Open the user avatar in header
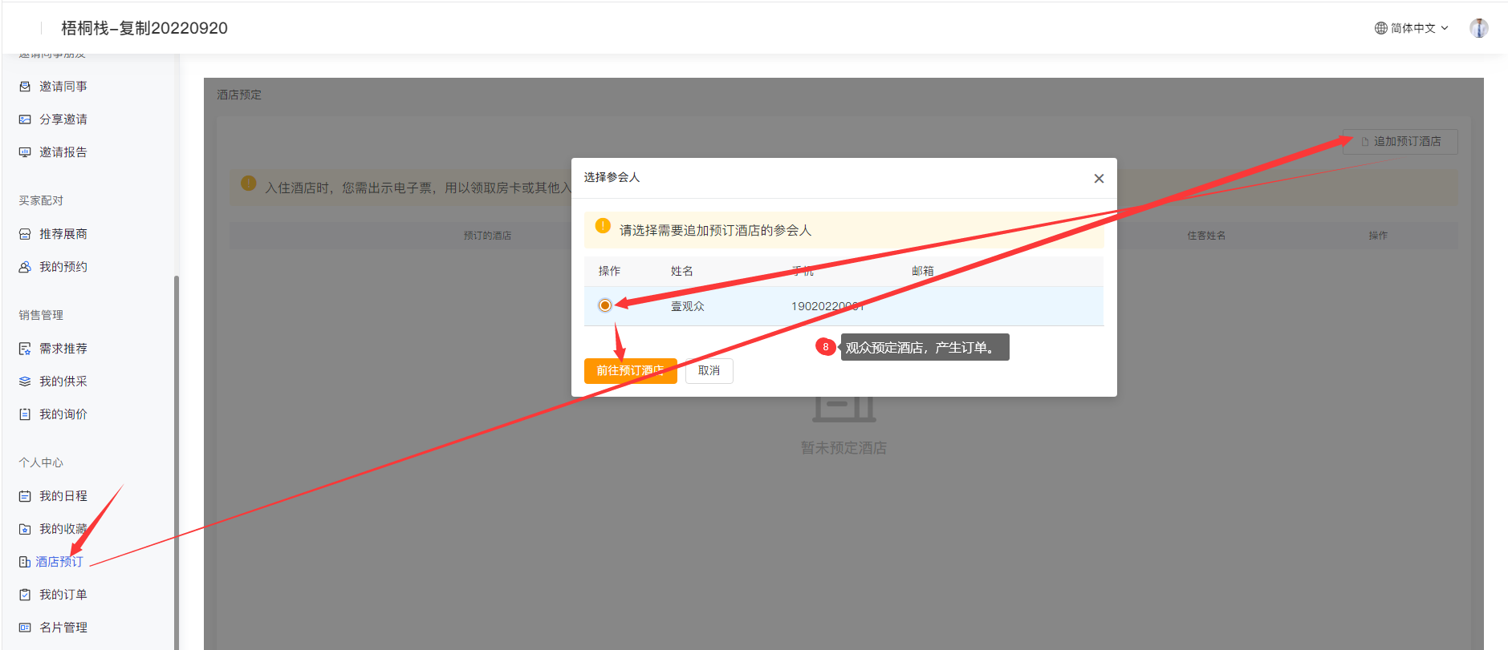 coord(1479,28)
